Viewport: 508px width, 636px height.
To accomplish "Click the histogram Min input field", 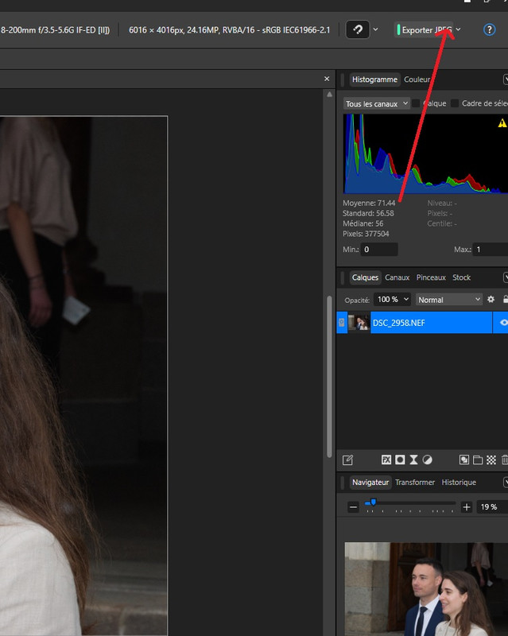I will [x=379, y=250].
